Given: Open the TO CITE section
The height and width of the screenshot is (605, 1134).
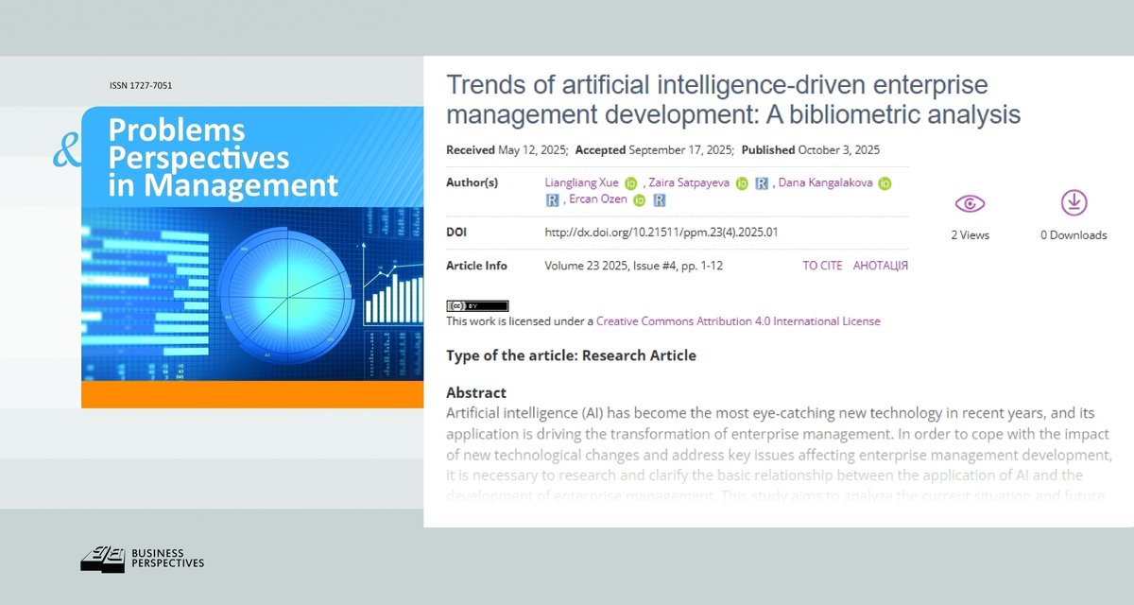Looking at the screenshot, I should point(821,266).
